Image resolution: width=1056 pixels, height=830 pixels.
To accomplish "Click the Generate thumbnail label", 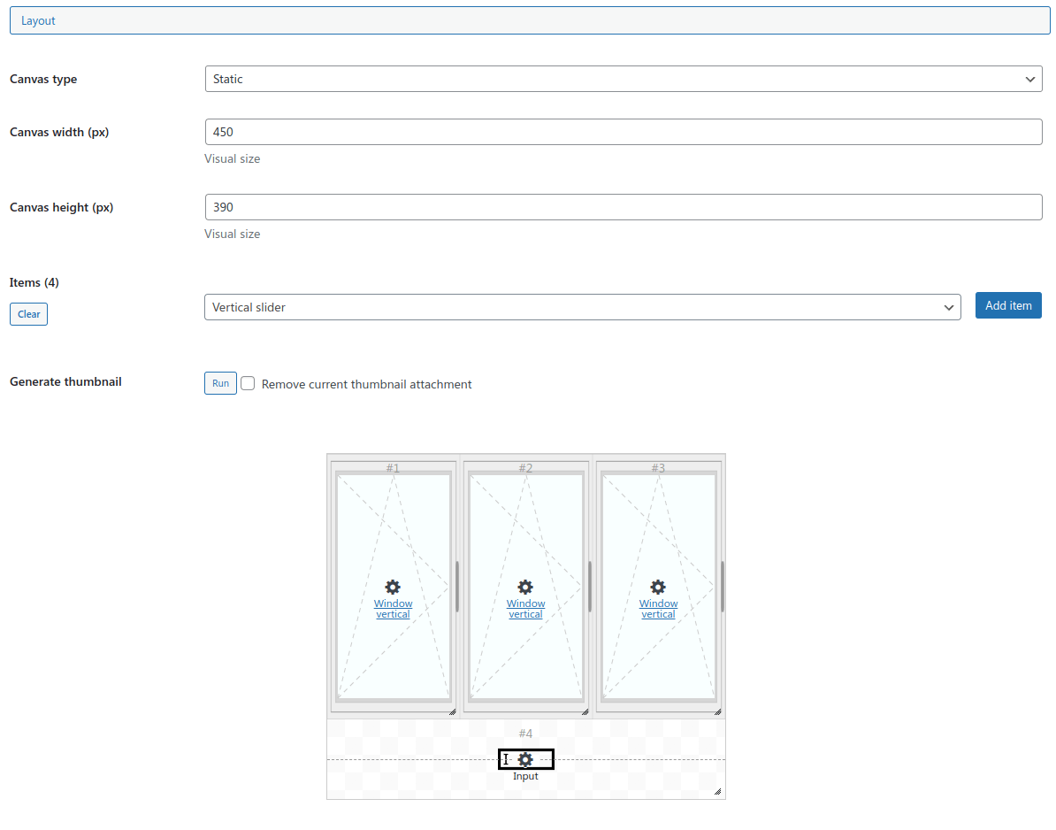I will coord(65,381).
